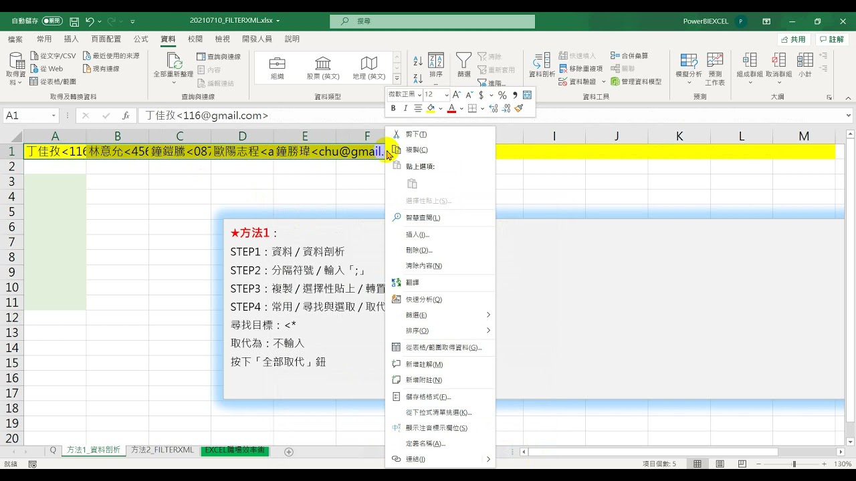Screen dimensions: 856x481
Task: Click Subtotal (小計) icon
Action: coord(805,65)
